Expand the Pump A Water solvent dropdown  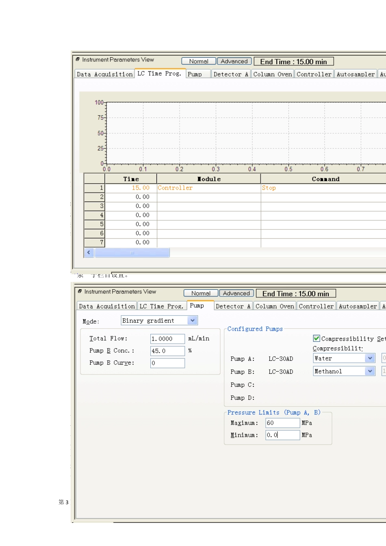(370, 358)
